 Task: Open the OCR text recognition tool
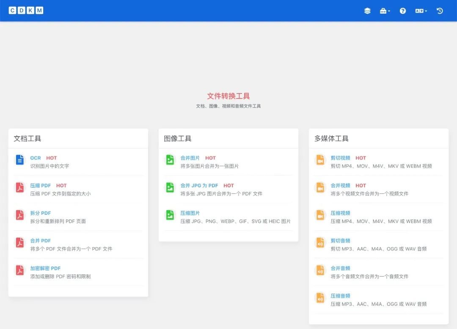[35, 158]
